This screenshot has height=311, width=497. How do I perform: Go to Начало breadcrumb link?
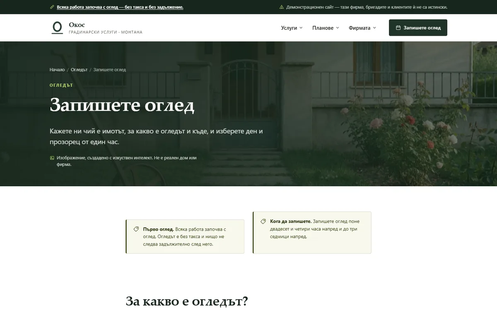pos(57,70)
